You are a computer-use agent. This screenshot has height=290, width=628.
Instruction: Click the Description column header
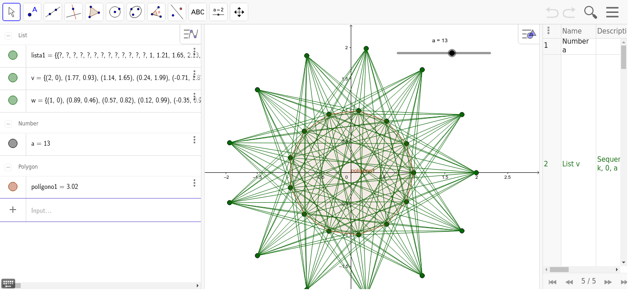612,31
